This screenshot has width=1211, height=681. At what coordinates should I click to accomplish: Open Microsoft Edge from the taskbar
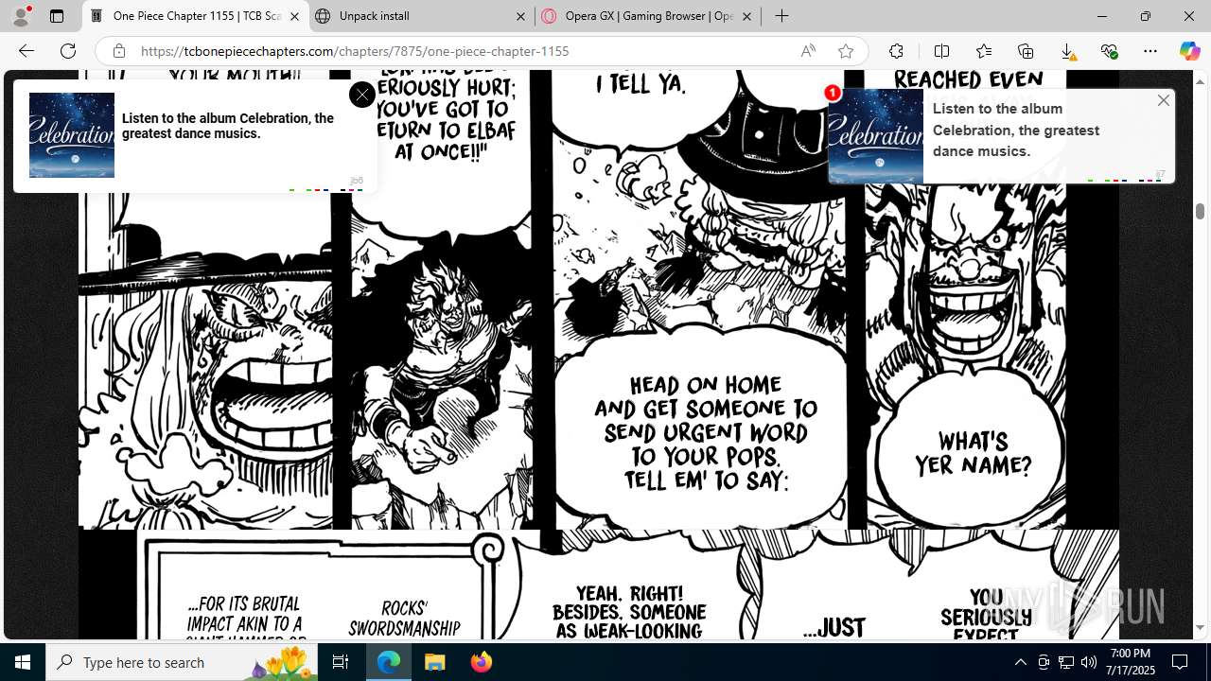(x=389, y=662)
